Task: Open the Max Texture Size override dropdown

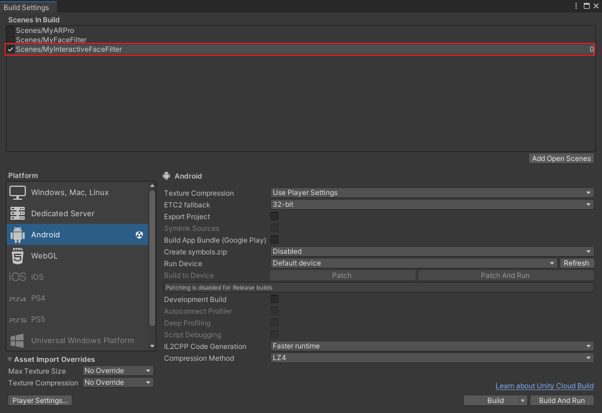Action: point(118,371)
